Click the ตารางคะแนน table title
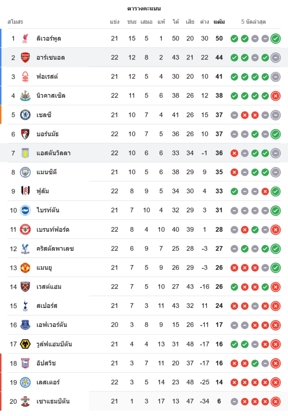The height and width of the screenshot is (416, 288). coord(144,8)
